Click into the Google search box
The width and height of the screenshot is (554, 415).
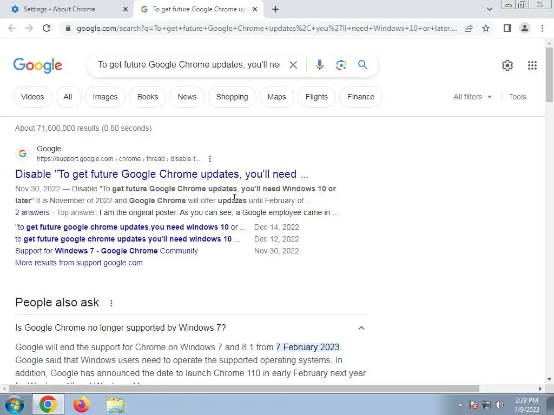189,65
